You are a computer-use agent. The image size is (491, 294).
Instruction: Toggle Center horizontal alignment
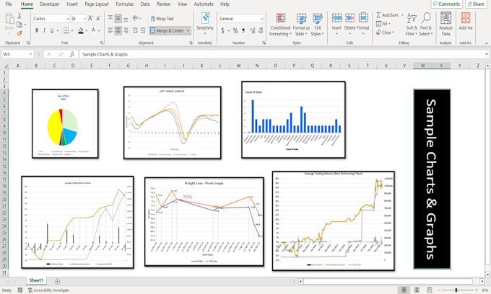pyautogui.click(x=118, y=30)
